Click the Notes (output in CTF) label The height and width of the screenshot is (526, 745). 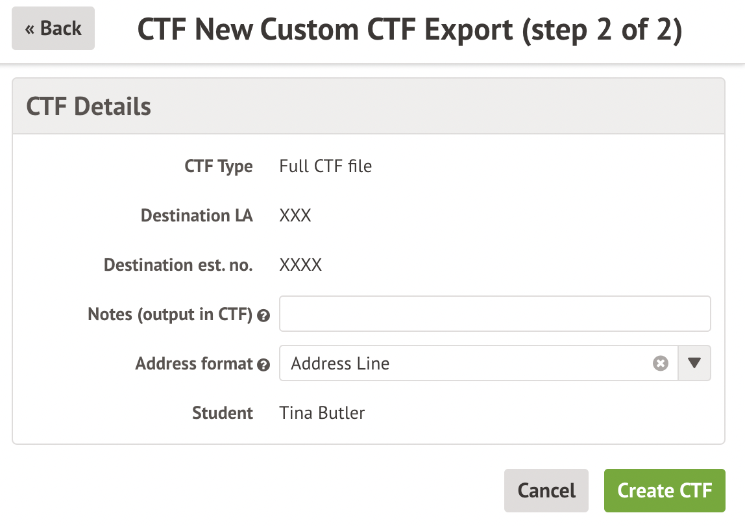170,315
